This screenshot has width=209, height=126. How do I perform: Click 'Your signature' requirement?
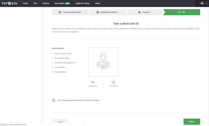click(60, 72)
